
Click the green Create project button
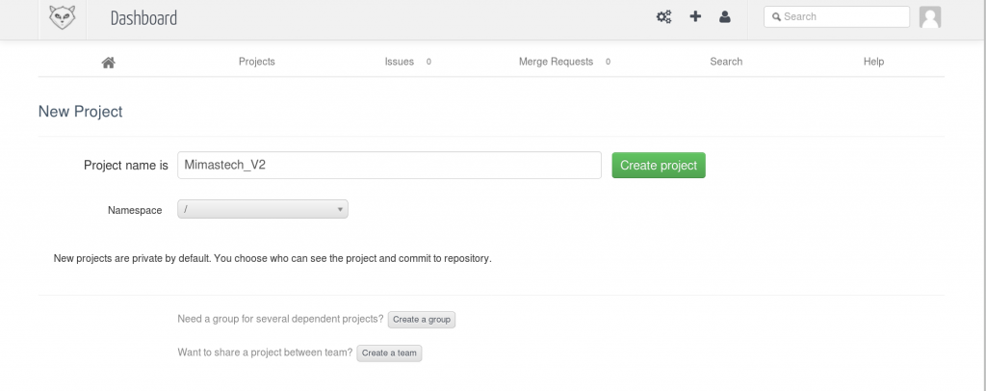pyautogui.click(x=659, y=166)
